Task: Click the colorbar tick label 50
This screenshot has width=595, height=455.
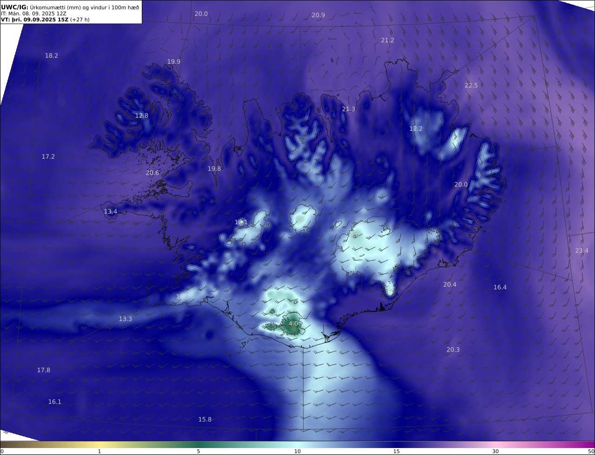Action: point(591,451)
